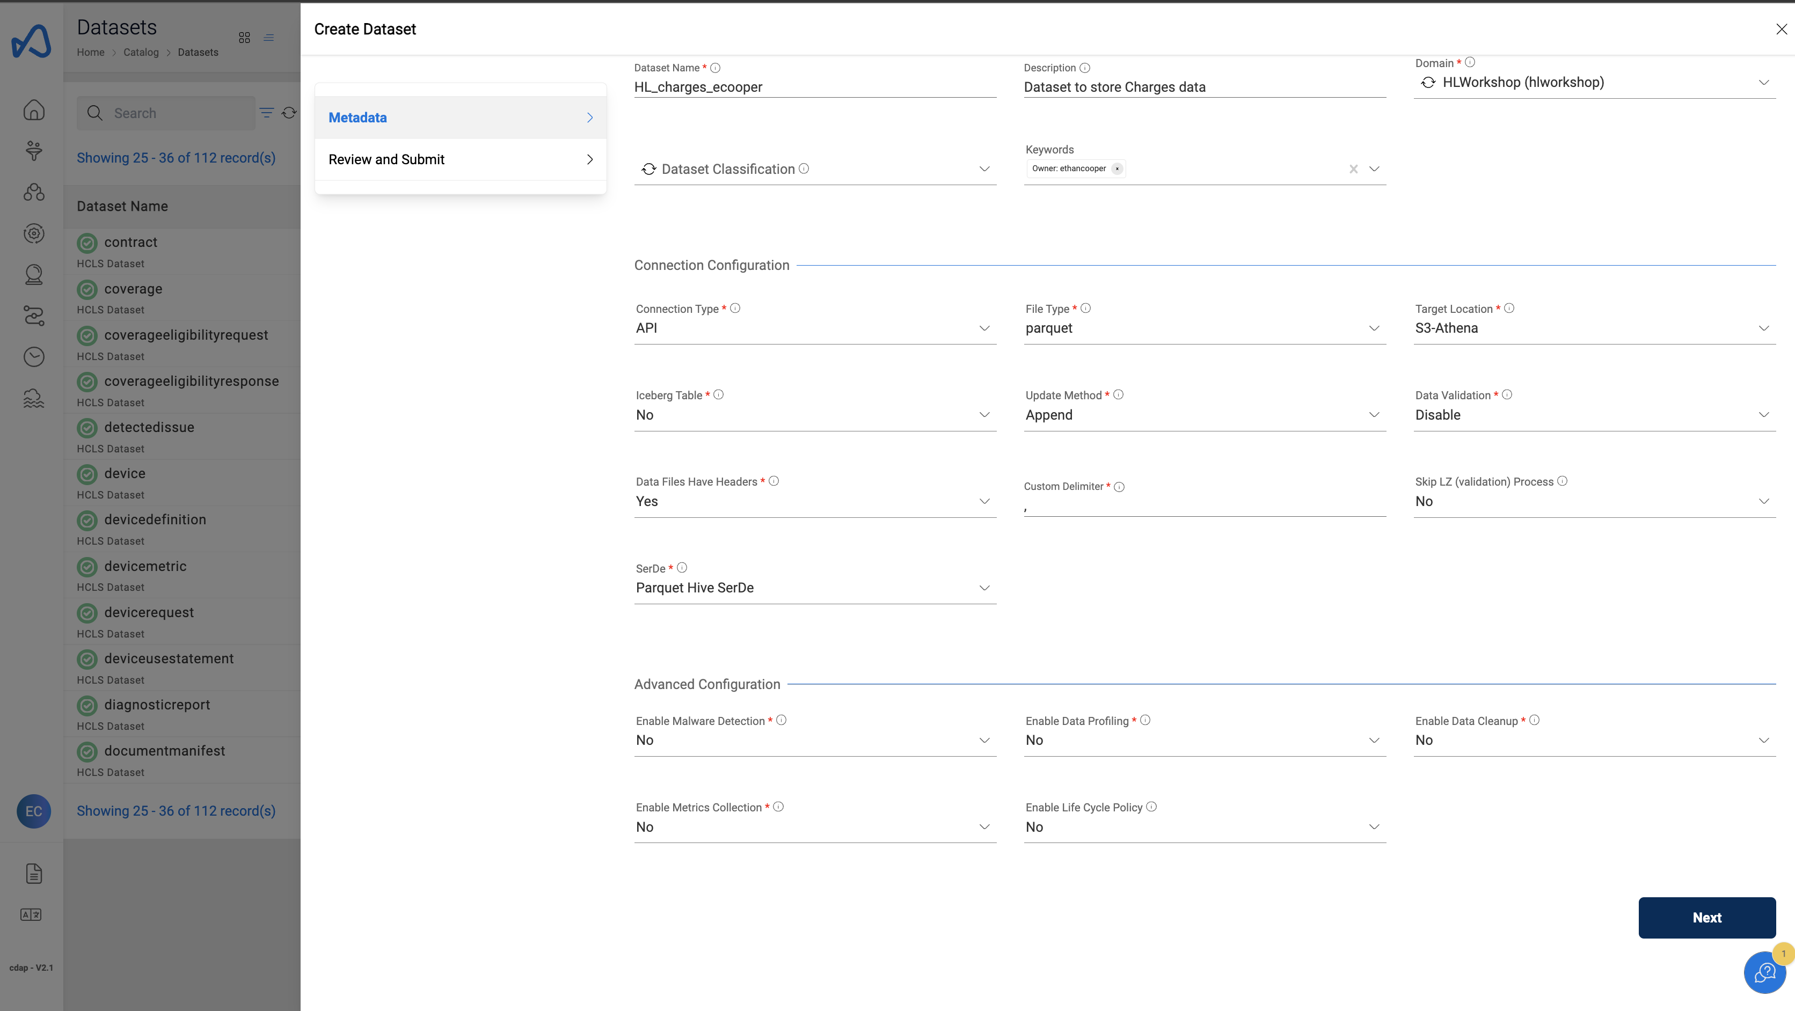This screenshot has height=1011, width=1795.
Task: Open Skip LZ (validation) Process dropdown
Action: (1594, 501)
